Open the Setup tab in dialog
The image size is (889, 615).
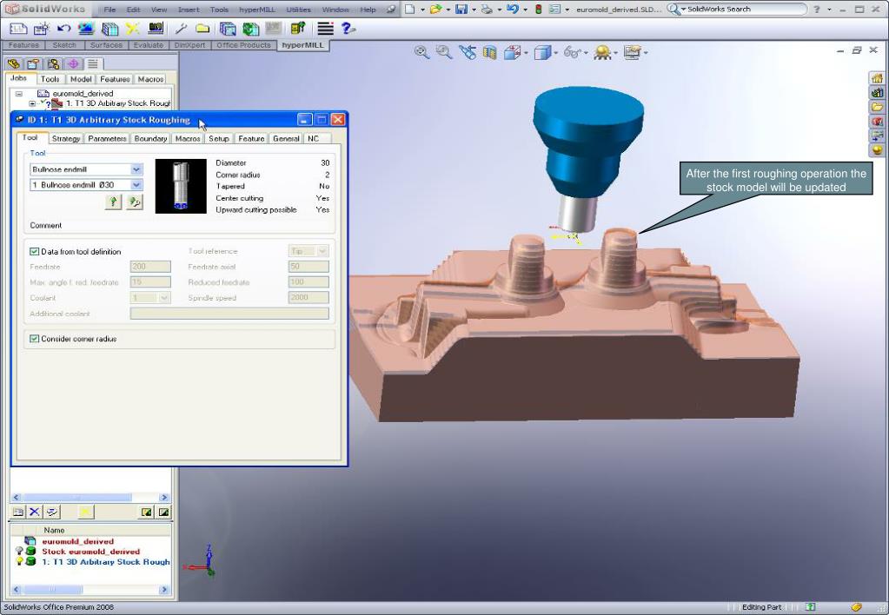coord(218,138)
